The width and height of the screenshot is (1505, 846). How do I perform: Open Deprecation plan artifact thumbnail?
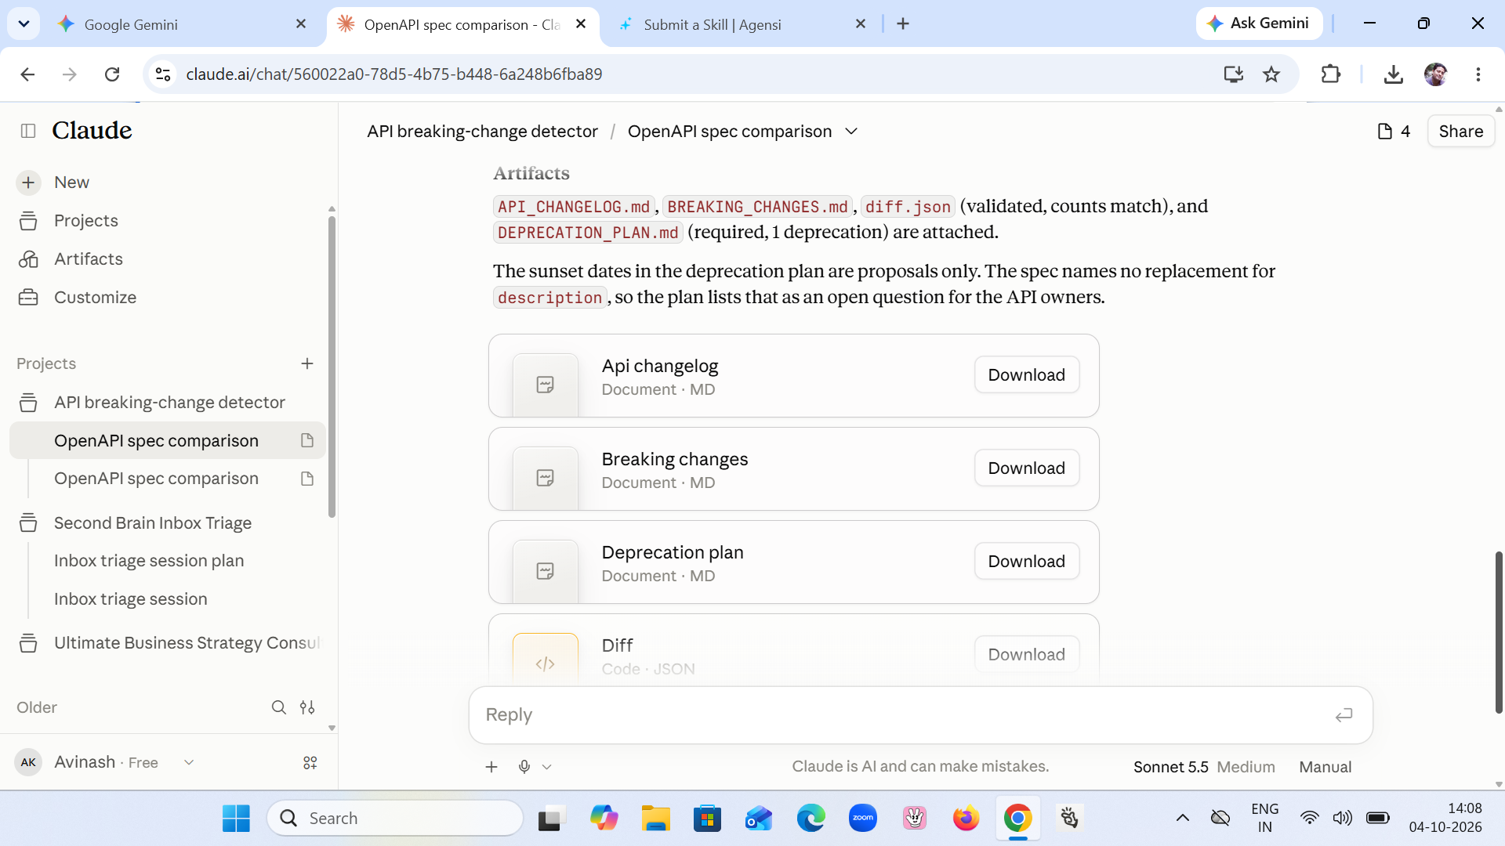(546, 571)
